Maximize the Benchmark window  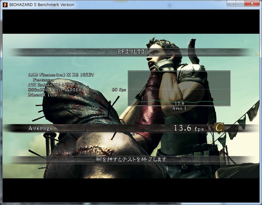click(x=240, y=3)
